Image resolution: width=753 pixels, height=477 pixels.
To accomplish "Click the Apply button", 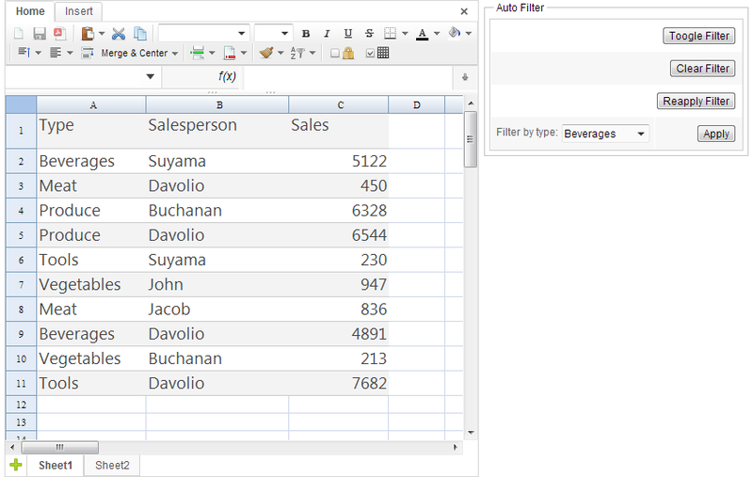I will click(716, 134).
